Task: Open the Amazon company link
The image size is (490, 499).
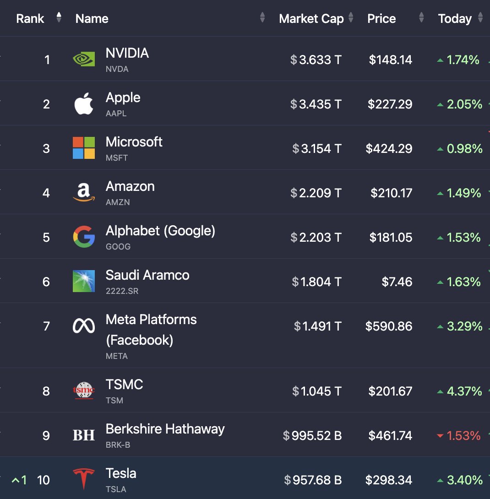Action: (x=130, y=186)
